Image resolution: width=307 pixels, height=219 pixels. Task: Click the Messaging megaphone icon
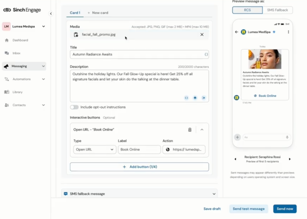[6, 66]
